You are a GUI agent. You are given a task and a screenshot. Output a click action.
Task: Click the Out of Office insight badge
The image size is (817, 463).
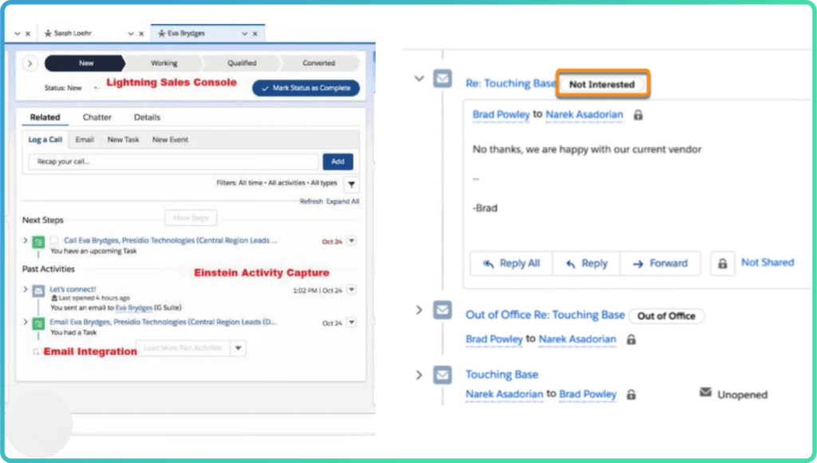(666, 316)
